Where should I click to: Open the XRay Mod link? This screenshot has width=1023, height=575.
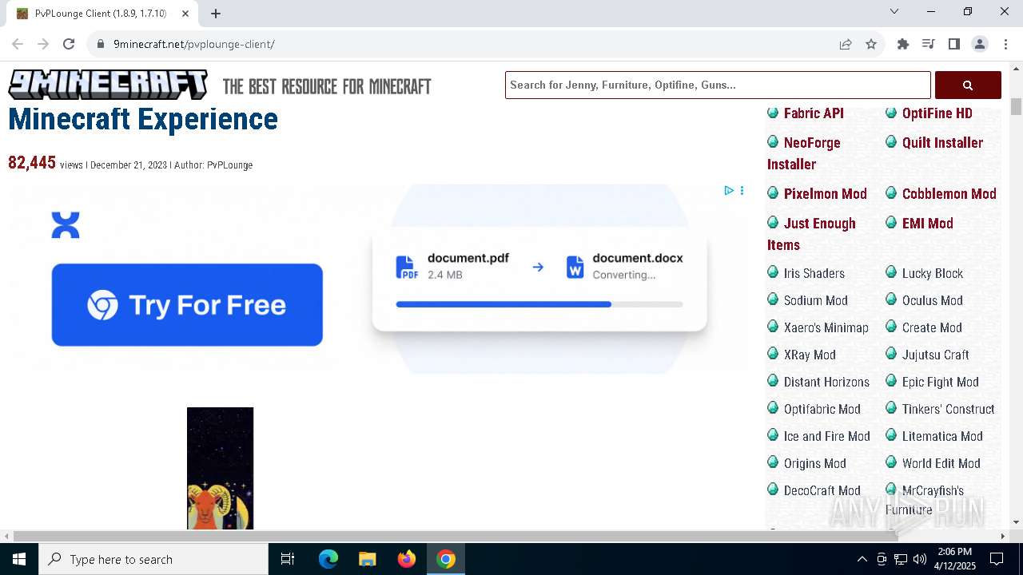pos(810,355)
